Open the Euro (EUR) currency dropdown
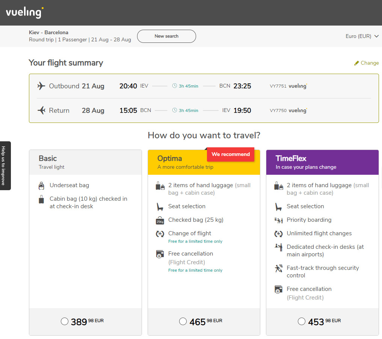Screen dimensions: 382x339 (362, 36)
